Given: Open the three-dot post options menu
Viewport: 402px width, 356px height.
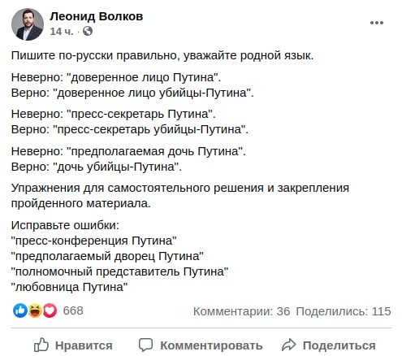Looking at the screenshot, I should (377, 23).
